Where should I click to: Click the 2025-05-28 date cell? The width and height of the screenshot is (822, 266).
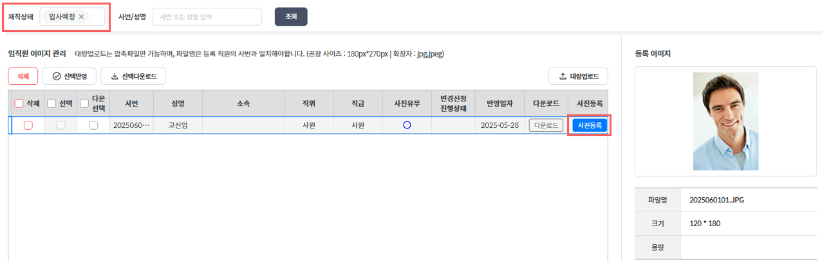(500, 125)
